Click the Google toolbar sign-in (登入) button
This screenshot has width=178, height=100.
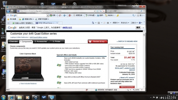point(140,15)
